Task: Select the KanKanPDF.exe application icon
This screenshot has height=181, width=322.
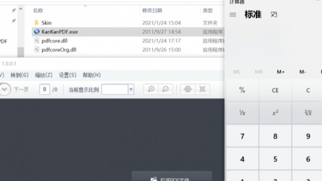Action: pyautogui.click(x=37, y=32)
